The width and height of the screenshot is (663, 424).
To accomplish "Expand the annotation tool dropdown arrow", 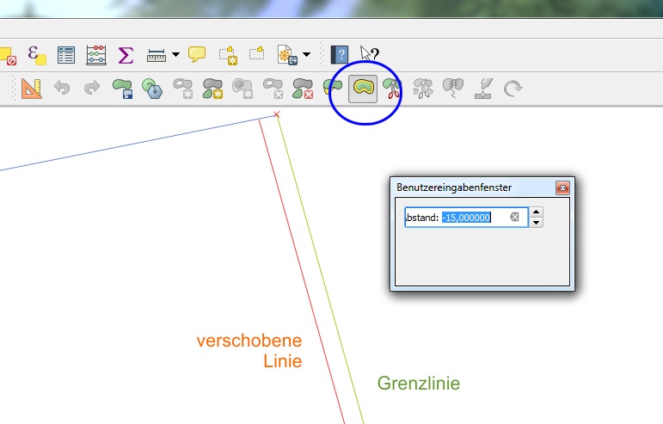I will [306, 56].
